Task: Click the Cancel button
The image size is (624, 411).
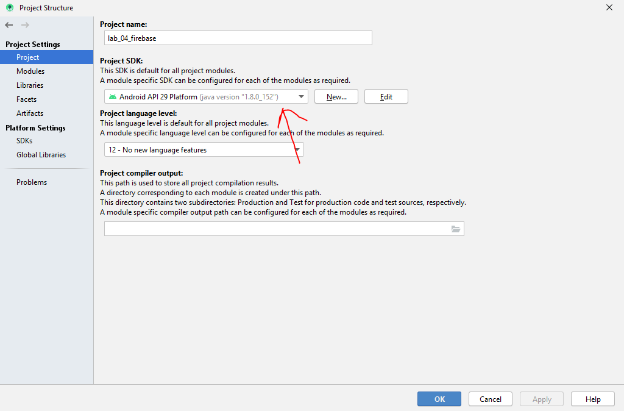Action: [x=491, y=399]
